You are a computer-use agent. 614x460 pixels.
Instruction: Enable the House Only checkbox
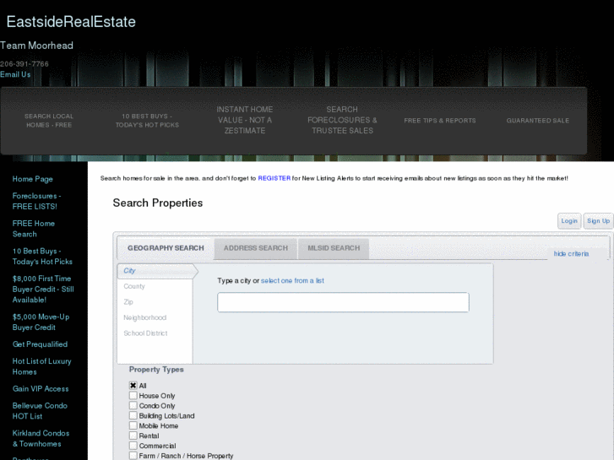coord(133,395)
